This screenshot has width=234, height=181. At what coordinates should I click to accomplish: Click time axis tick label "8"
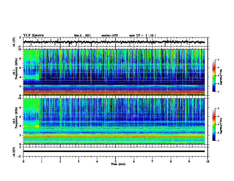point(171,161)
